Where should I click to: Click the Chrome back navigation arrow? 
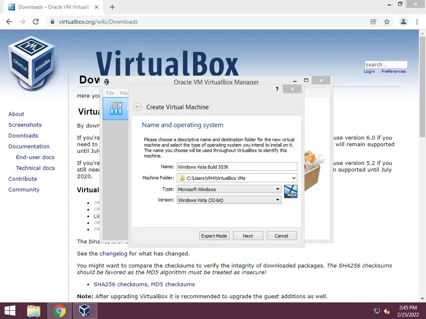coord(9,22)
